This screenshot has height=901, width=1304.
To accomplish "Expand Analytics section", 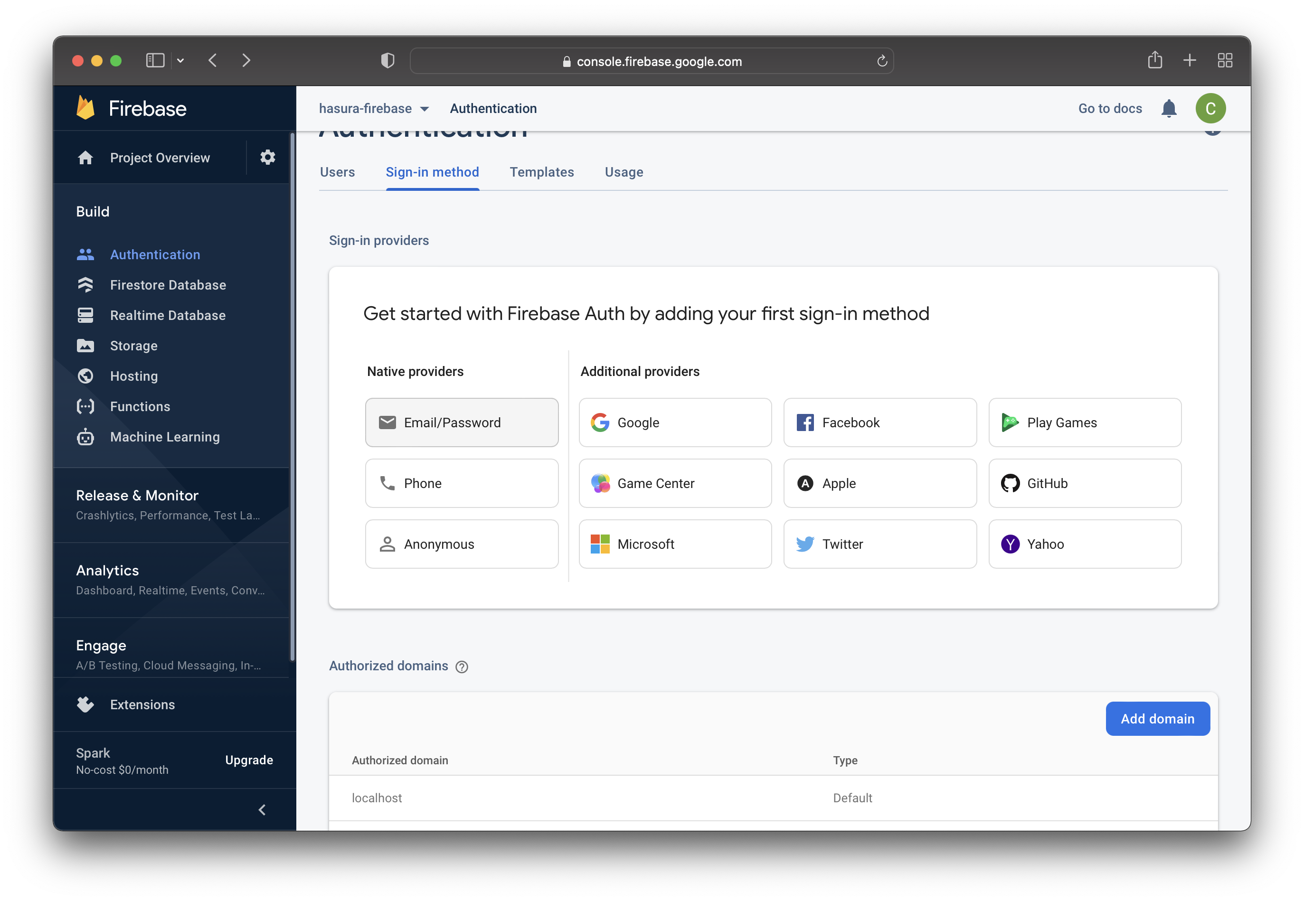I will pyautogui.click(x=170, y=580).
